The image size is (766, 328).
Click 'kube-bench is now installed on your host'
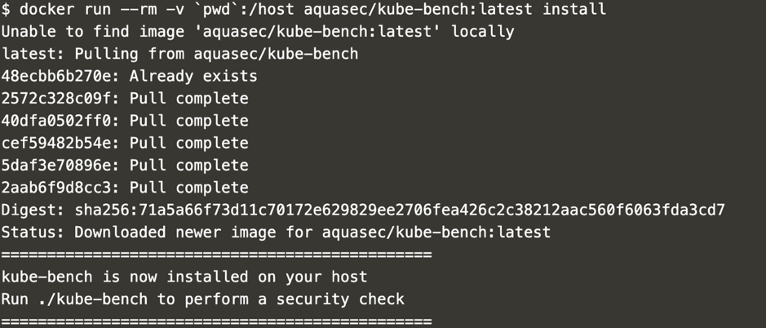point(184,277)
